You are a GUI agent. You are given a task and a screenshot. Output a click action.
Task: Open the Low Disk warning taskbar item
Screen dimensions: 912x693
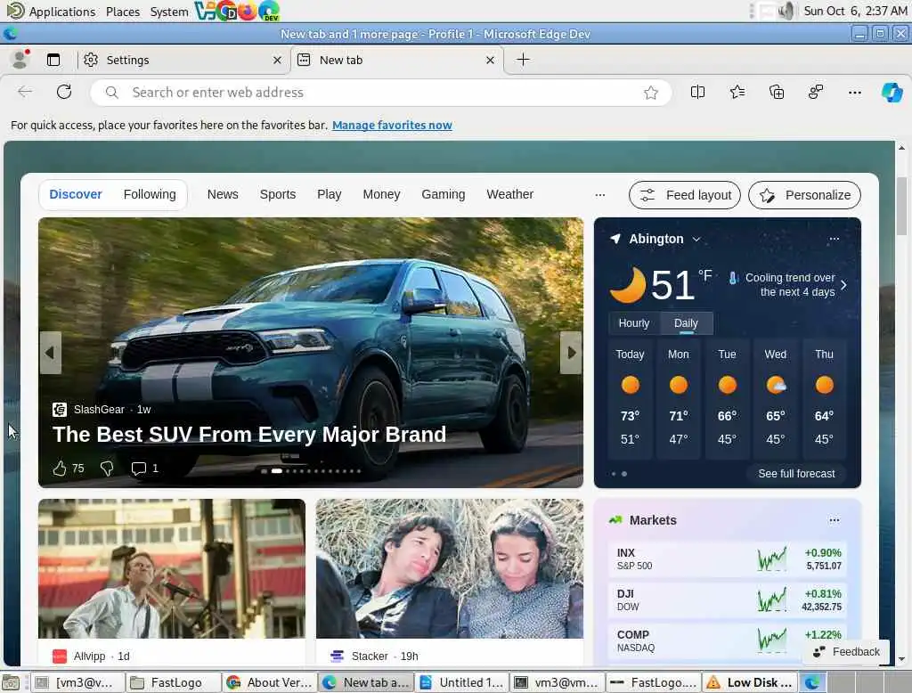coord(749,682)
